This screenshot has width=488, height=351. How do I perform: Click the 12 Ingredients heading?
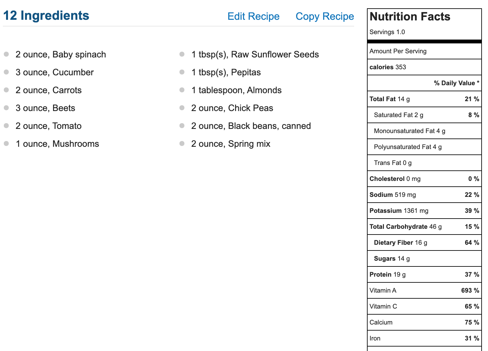[46, 16]
